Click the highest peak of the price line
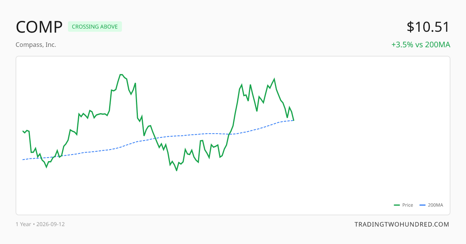This screenshot has width=466, height=244. pyautogui.click(x=121, y=74)
